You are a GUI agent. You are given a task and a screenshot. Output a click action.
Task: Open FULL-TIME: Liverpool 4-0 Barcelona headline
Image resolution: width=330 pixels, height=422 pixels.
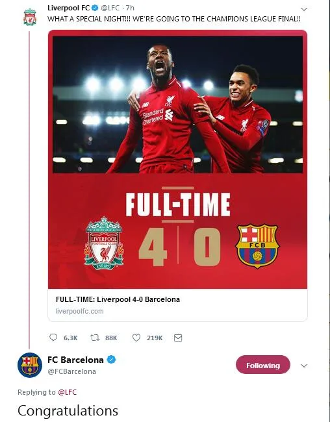[118, 299]
